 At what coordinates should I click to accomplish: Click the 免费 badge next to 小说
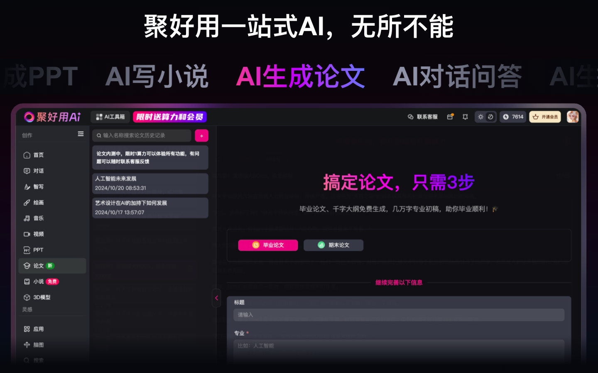[x=52, y=281]
